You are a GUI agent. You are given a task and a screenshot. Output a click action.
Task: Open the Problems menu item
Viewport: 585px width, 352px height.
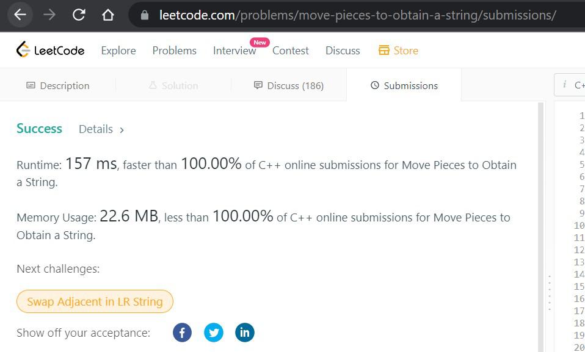pos(174,51)
